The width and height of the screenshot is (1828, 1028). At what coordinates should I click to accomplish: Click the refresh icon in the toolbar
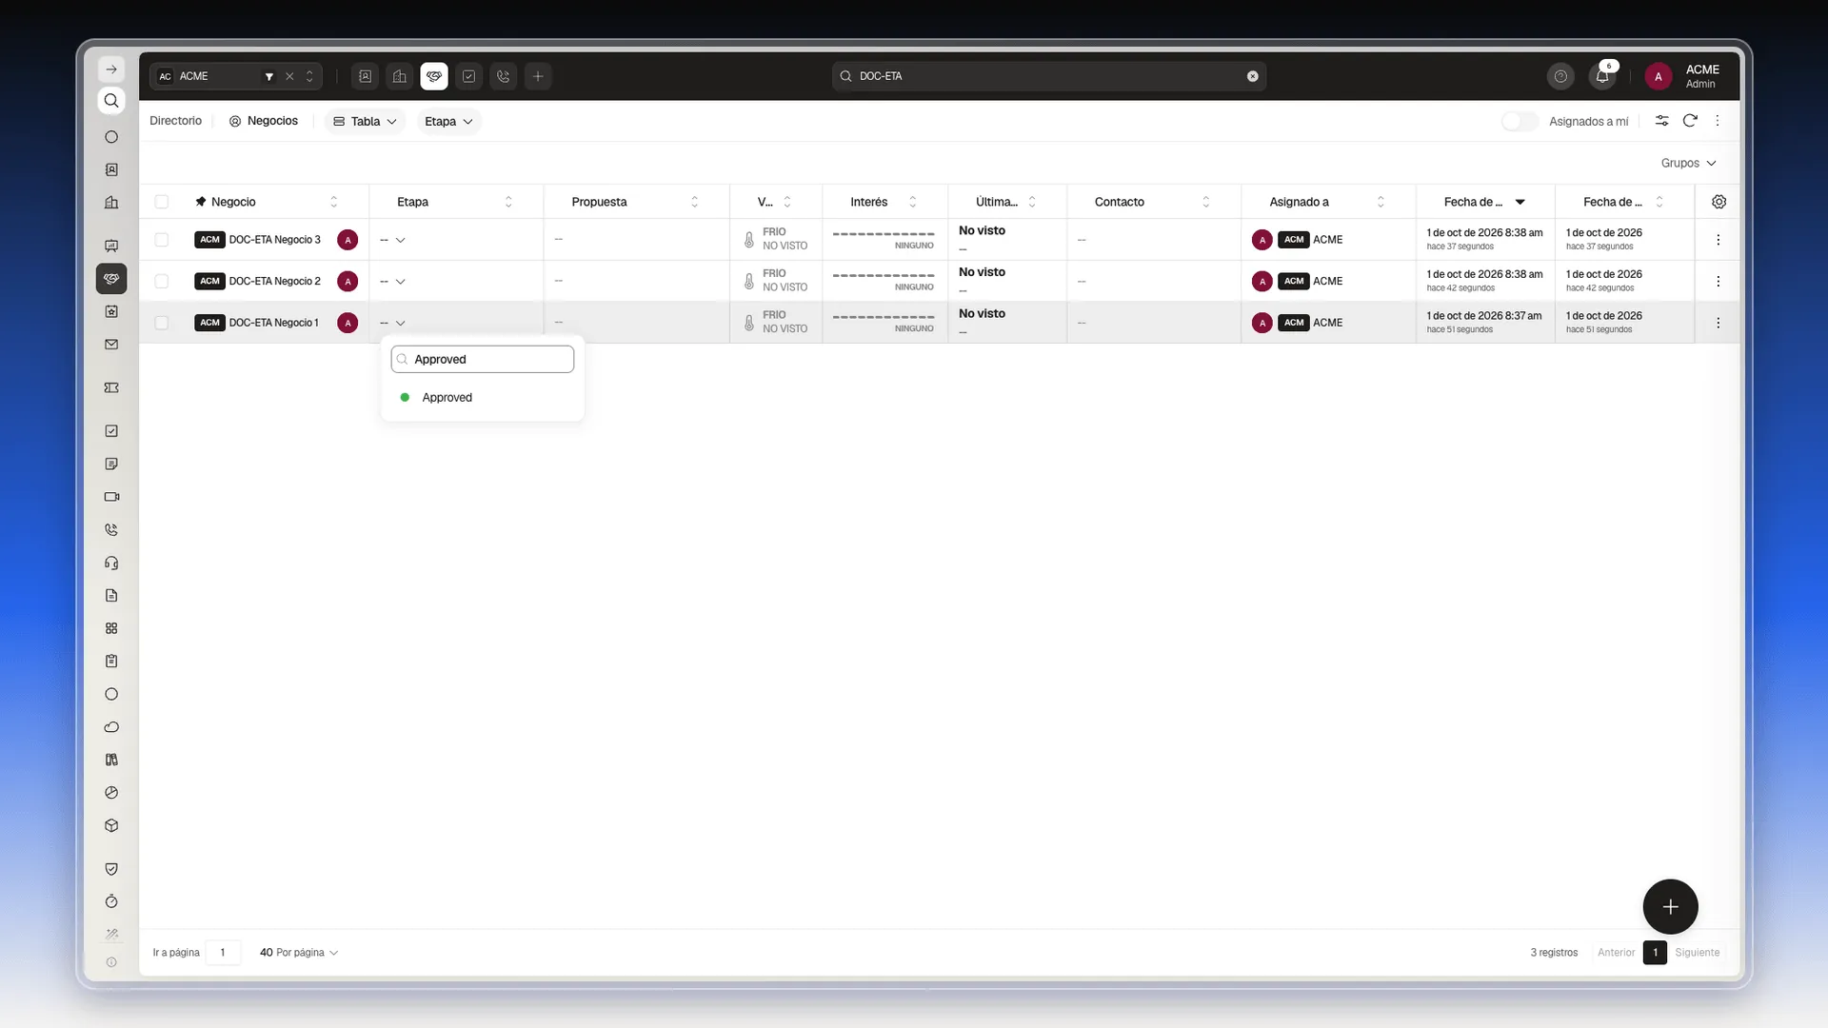[x=1690, y=121]
